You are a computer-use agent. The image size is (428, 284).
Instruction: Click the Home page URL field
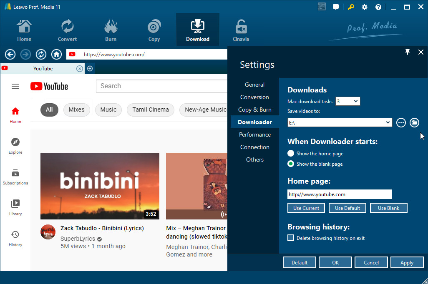[339, 194]
